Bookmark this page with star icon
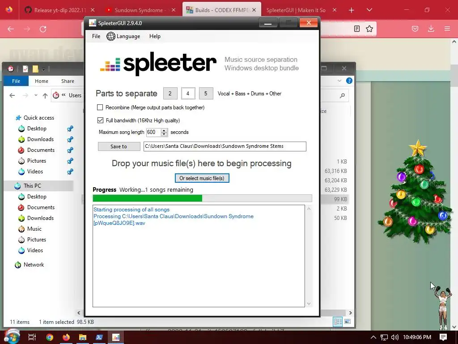This screenshot has height=344, width=458. (369, 29)
